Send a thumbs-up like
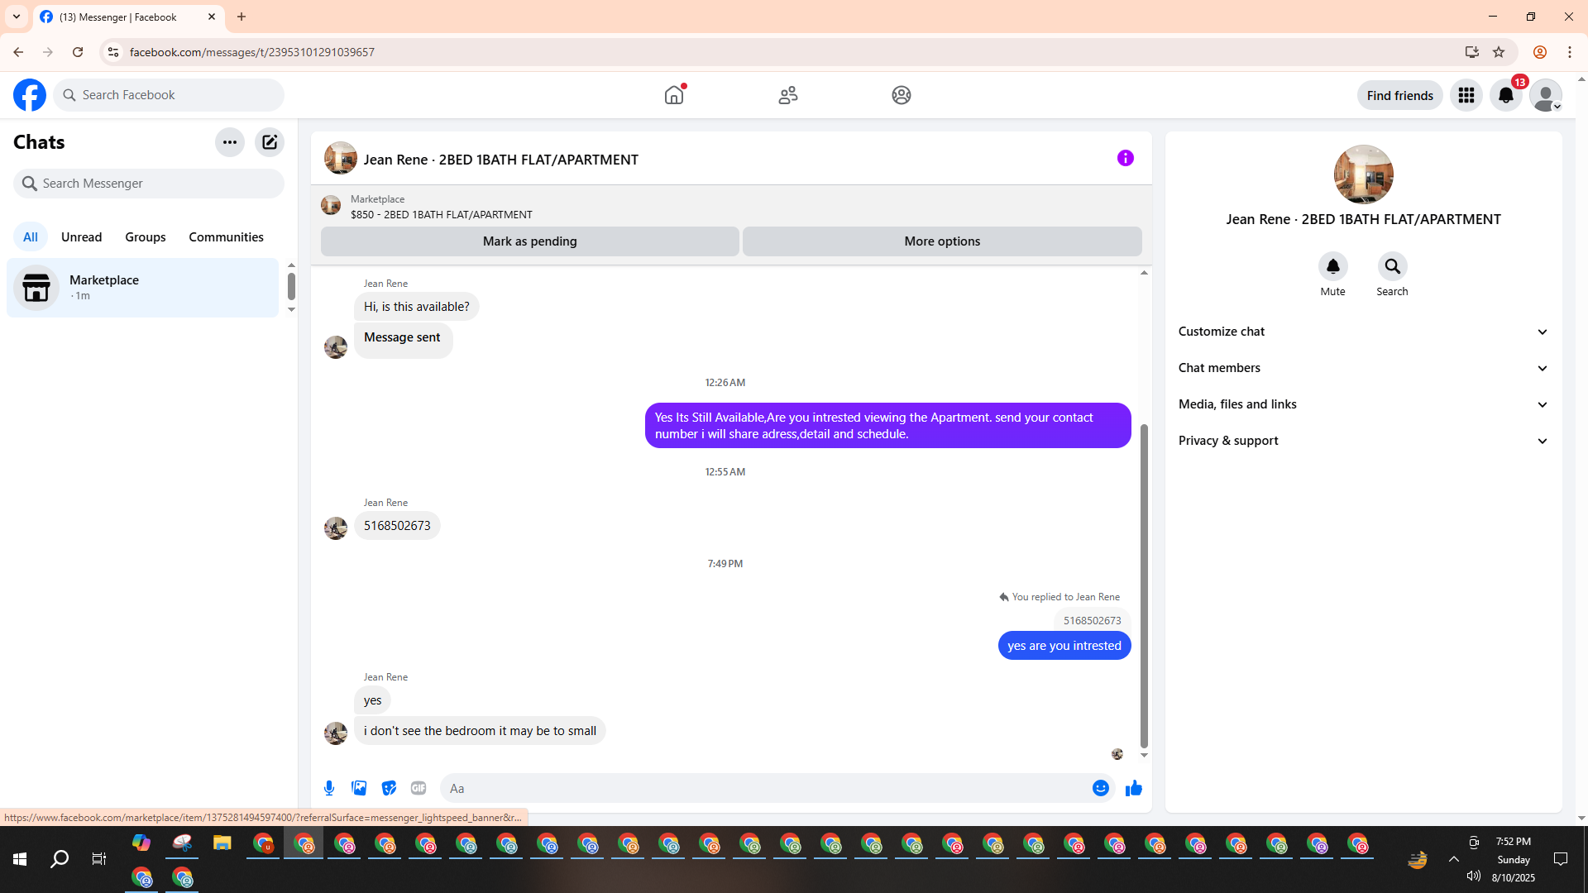Image resolution: width=1588 pixels, height=893 pixels. click(1133, 788)
